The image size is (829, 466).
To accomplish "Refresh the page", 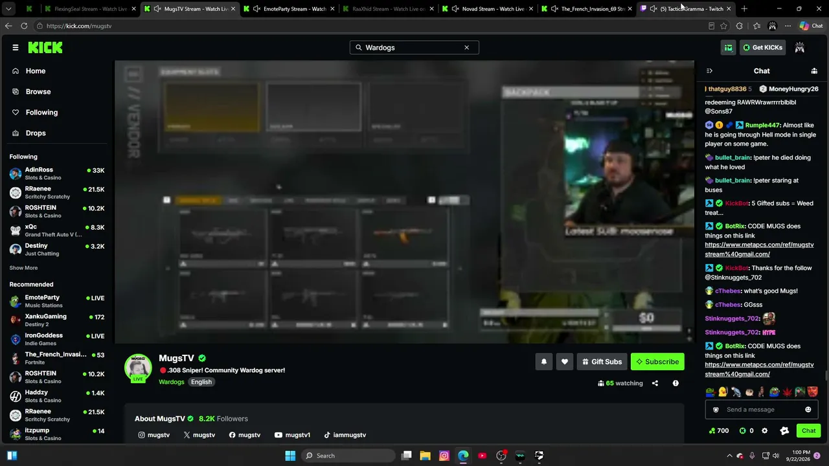I will pyautogui.click(x=24, y=26).
